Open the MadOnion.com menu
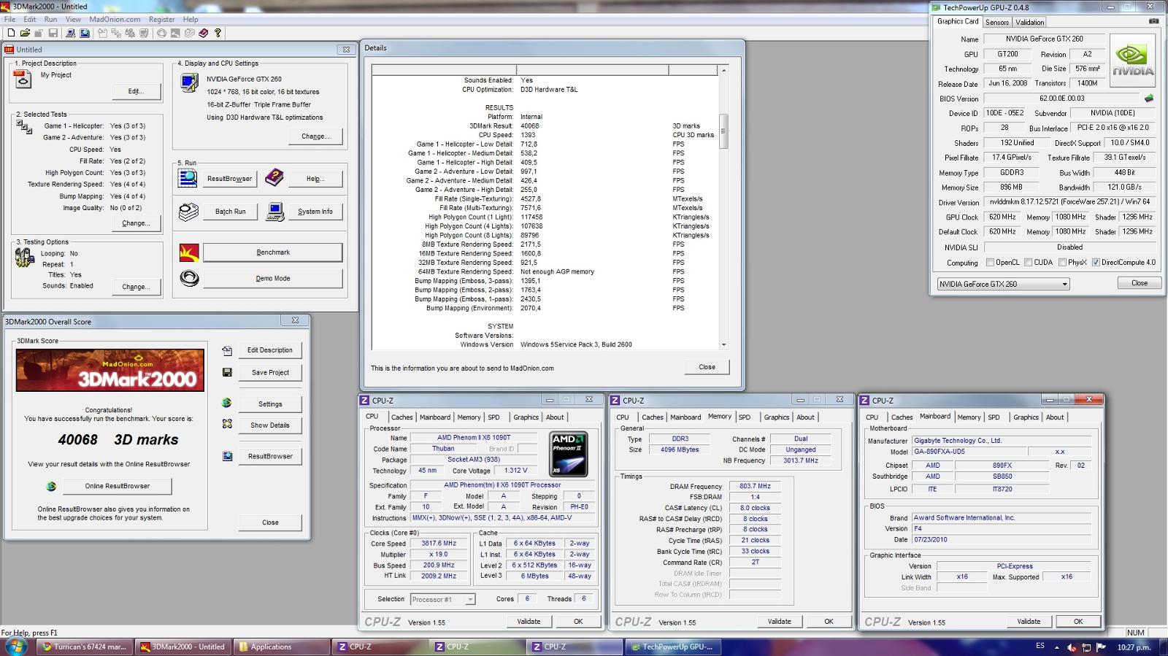This screenshot has height=656, width=1168. pyautogui.click(x=115, y=20)
